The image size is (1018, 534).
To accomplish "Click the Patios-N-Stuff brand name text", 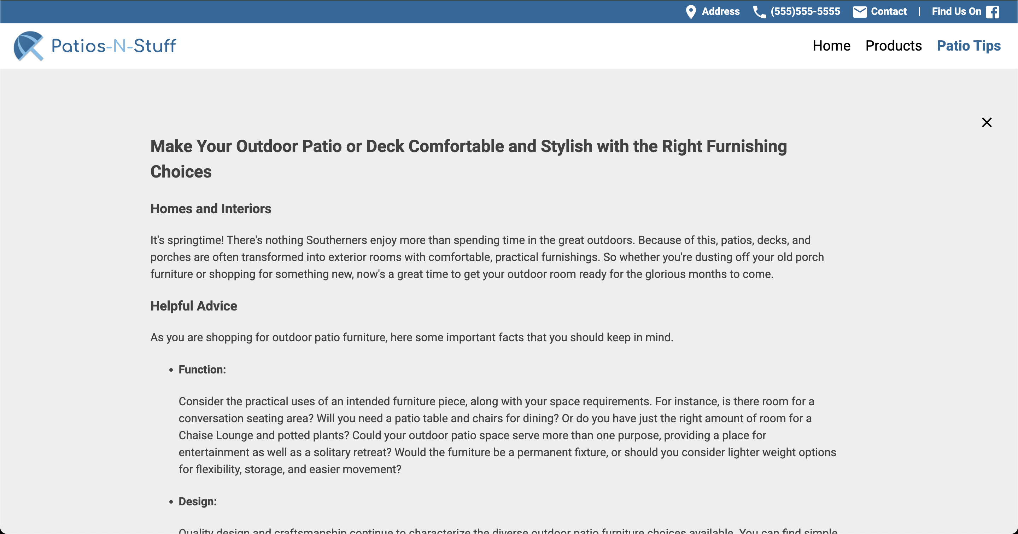I will [114, 46].
